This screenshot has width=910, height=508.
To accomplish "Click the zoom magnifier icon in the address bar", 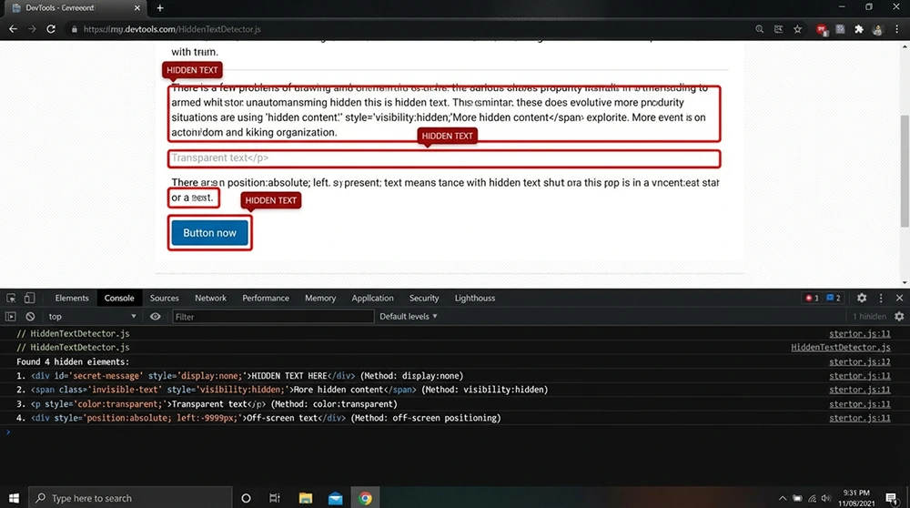I will [x=759, y=29].
